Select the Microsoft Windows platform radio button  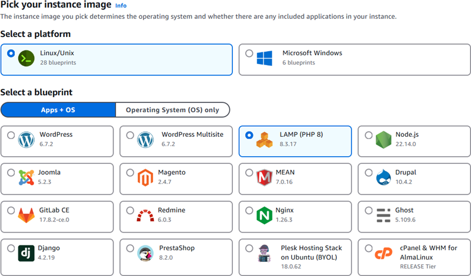[x=249, y=53]
